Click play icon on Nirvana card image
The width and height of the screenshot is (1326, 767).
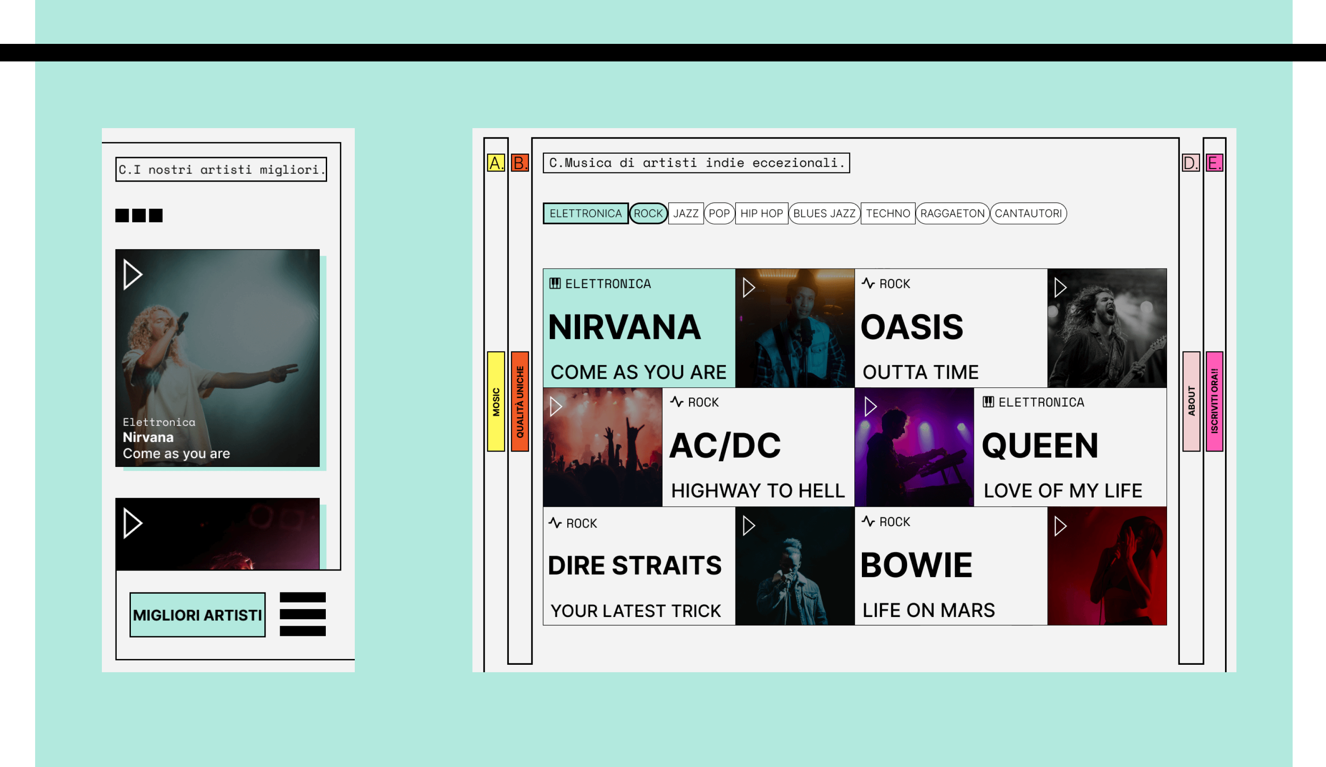(748, 287)
